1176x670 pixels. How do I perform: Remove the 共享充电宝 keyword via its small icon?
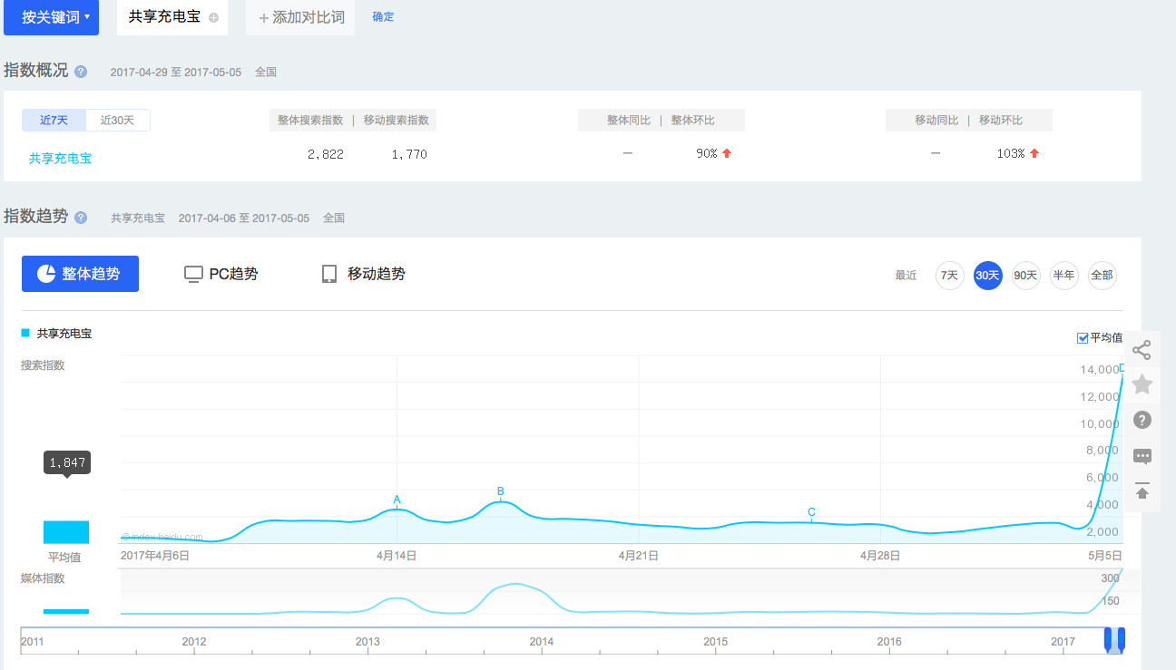213,17
